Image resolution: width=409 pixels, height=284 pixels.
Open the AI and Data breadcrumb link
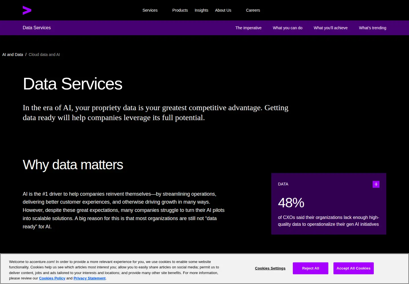(x=12, y=55)
